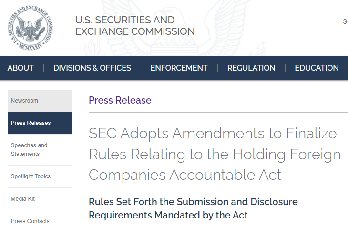Select ENFORCEMENT in the navigation bar

point(179,68)
